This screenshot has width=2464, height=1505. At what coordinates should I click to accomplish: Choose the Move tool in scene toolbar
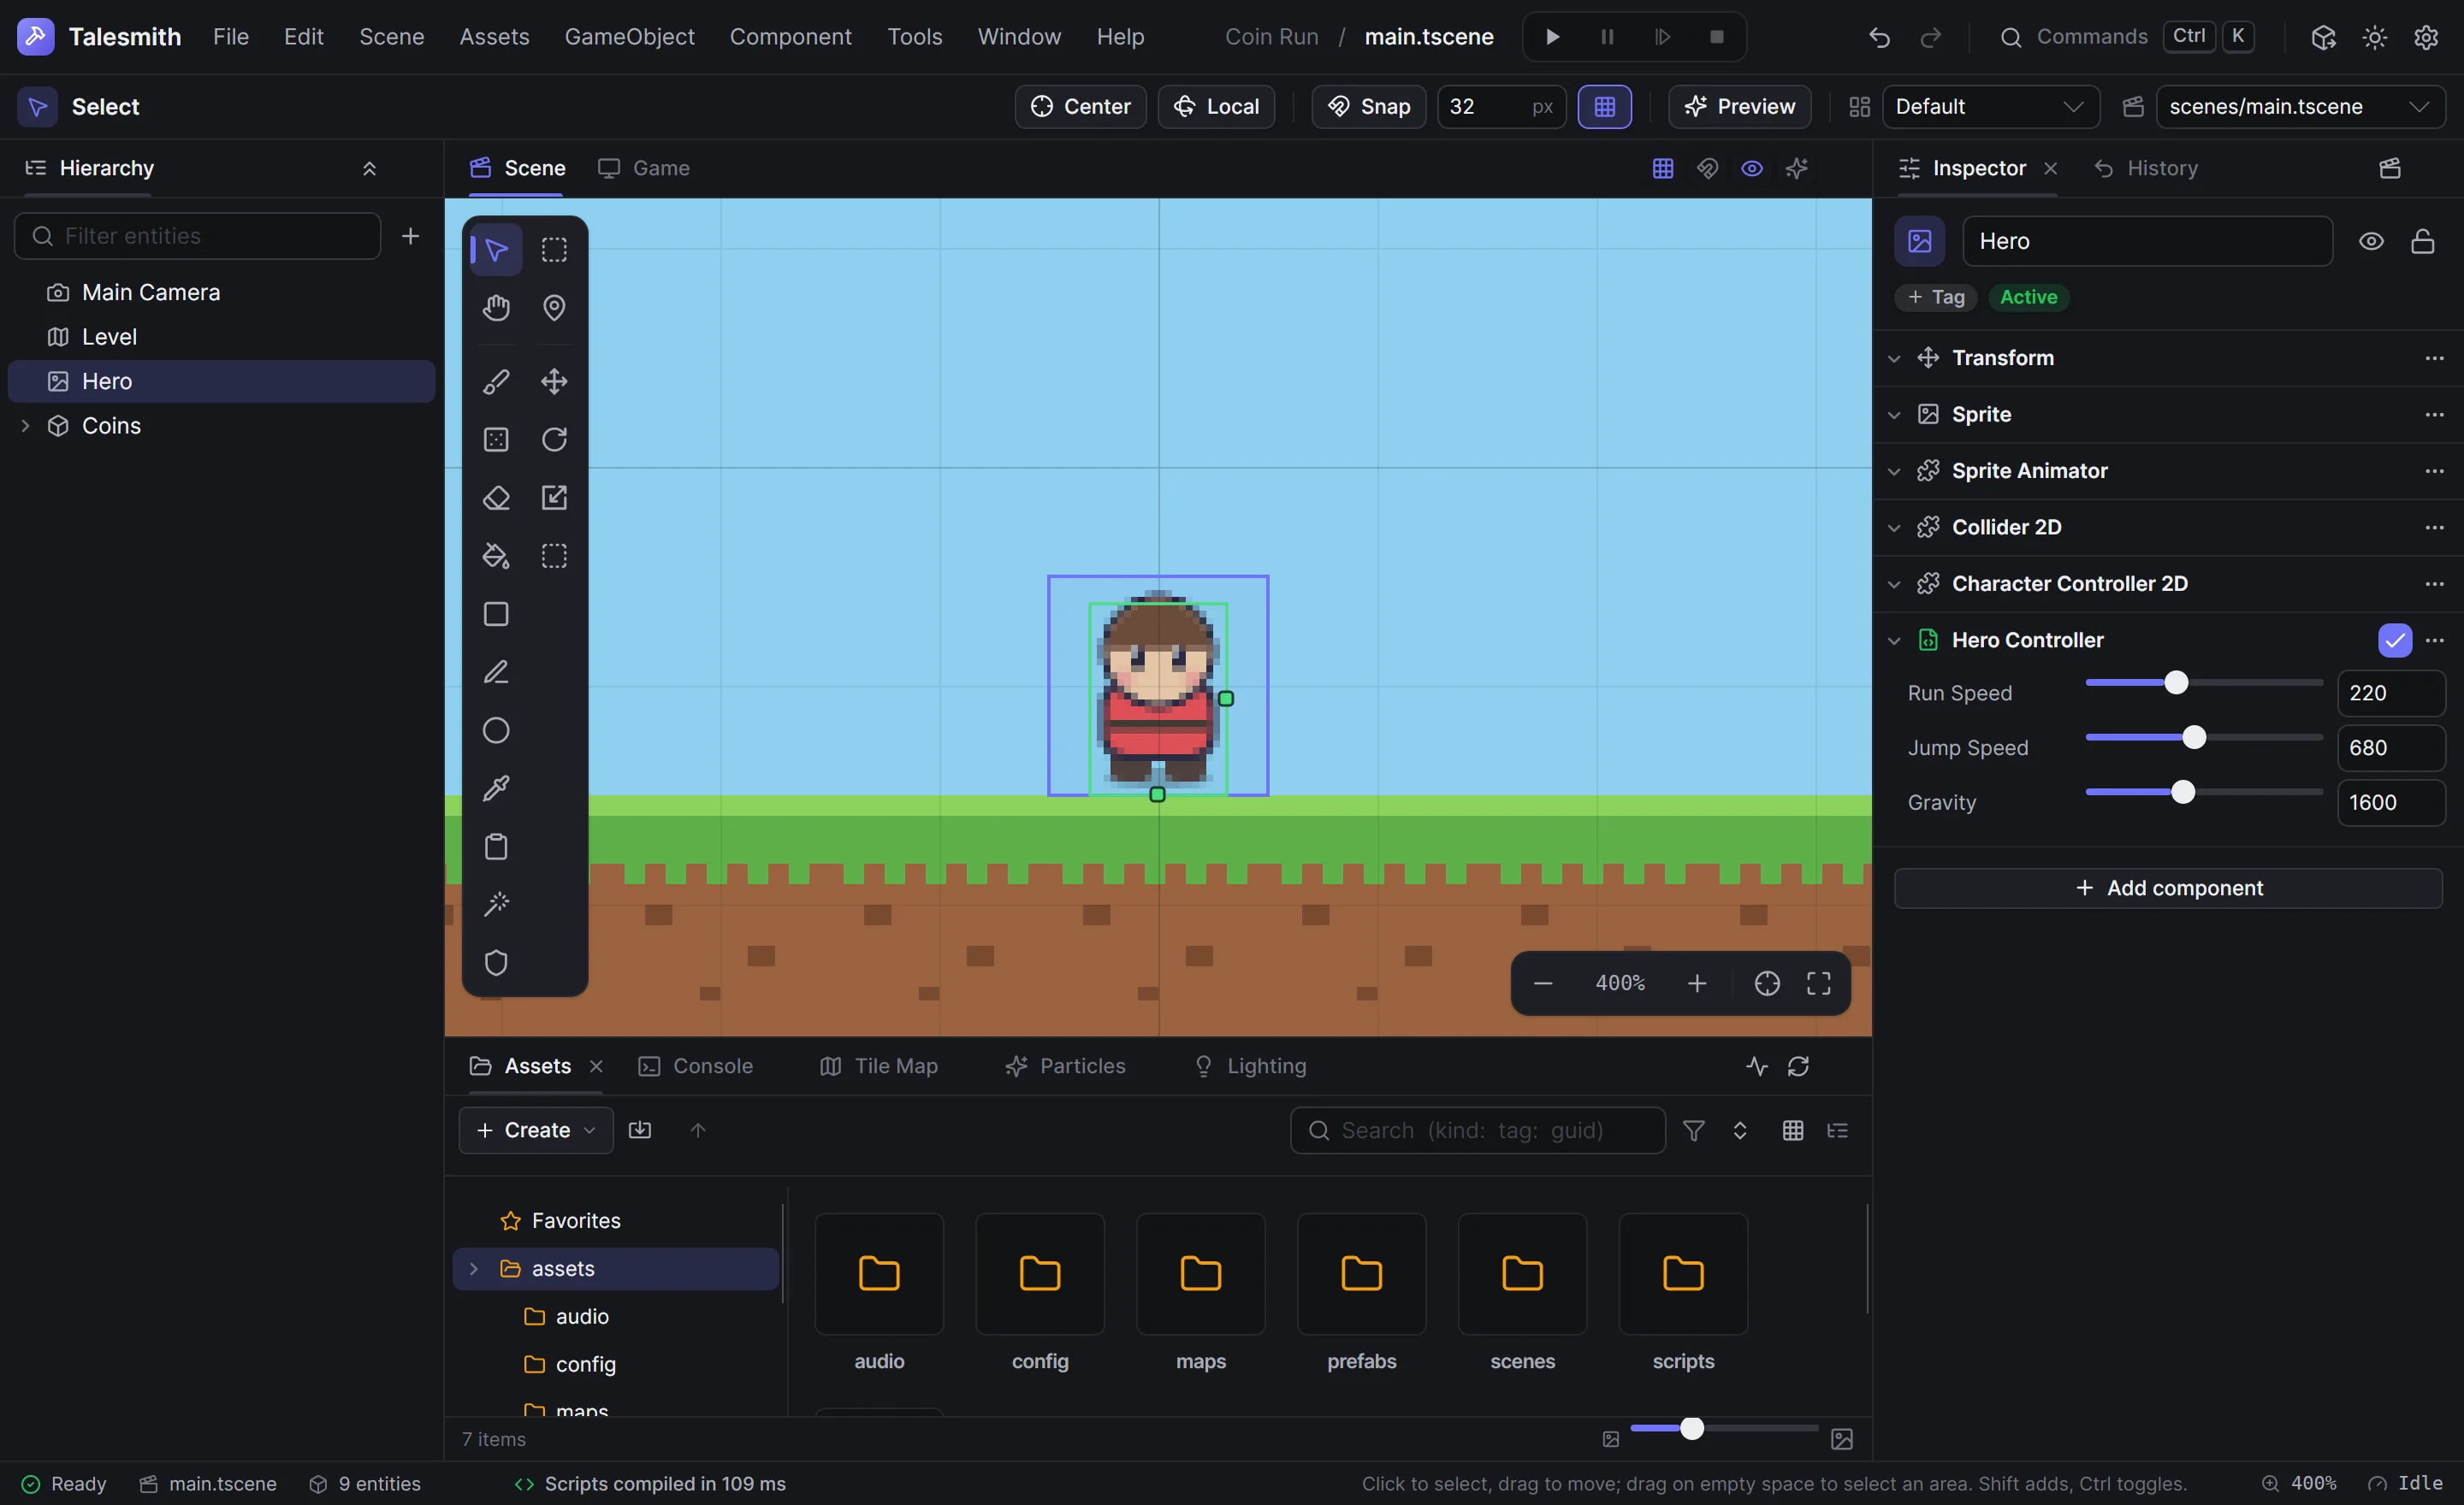[554, 381]
